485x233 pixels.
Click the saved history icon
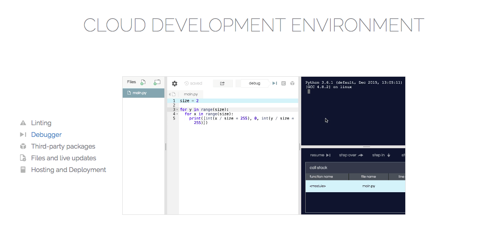click(x=187, y=84)
